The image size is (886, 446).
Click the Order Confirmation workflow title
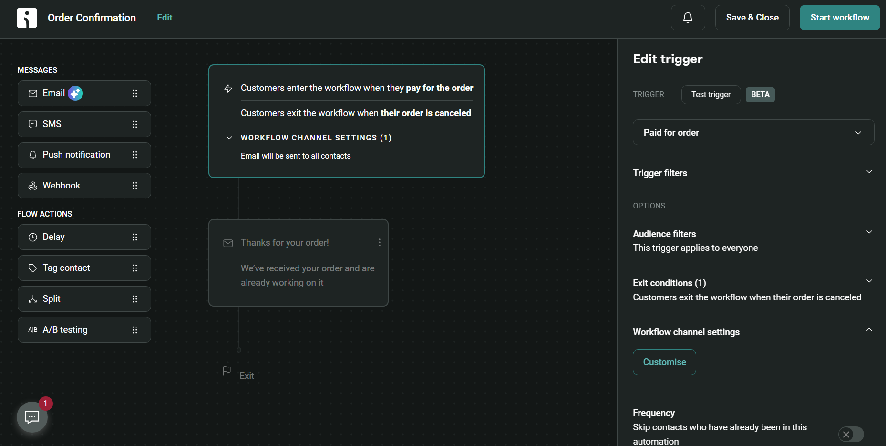pos(92,18)
